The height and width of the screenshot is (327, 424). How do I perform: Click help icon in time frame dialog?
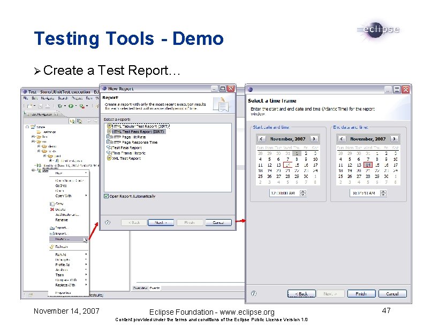click(x=254, y=293)
